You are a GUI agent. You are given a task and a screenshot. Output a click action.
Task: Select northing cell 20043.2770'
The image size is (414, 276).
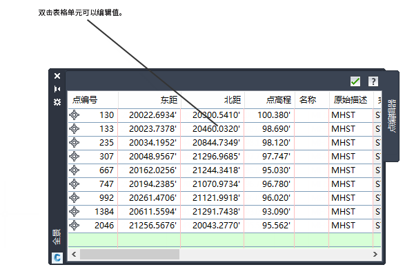click(x=213, y=226)
